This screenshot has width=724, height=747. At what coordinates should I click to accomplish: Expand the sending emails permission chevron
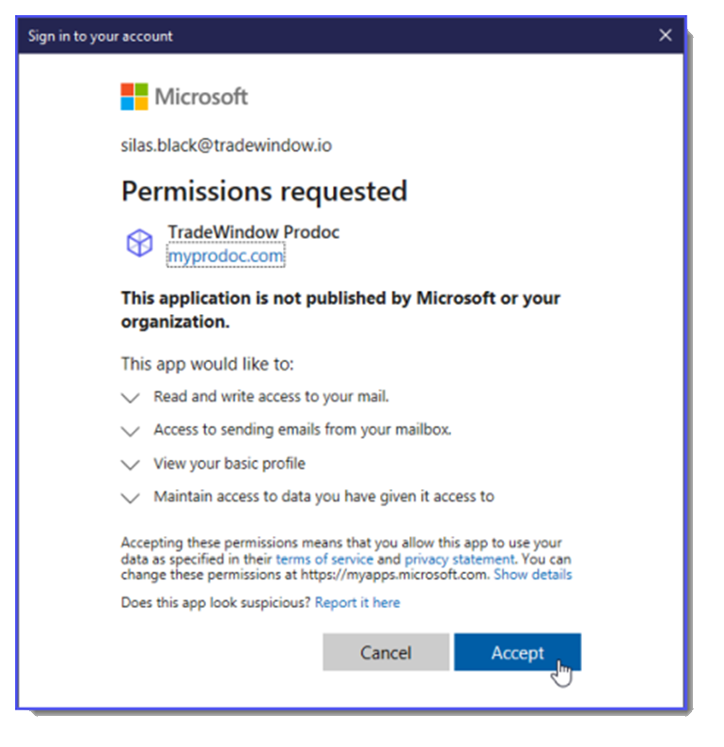pos(130,431)
